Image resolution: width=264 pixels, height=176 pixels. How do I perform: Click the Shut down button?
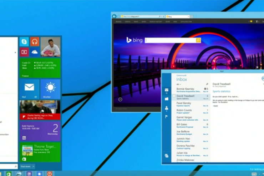(26, 166)
